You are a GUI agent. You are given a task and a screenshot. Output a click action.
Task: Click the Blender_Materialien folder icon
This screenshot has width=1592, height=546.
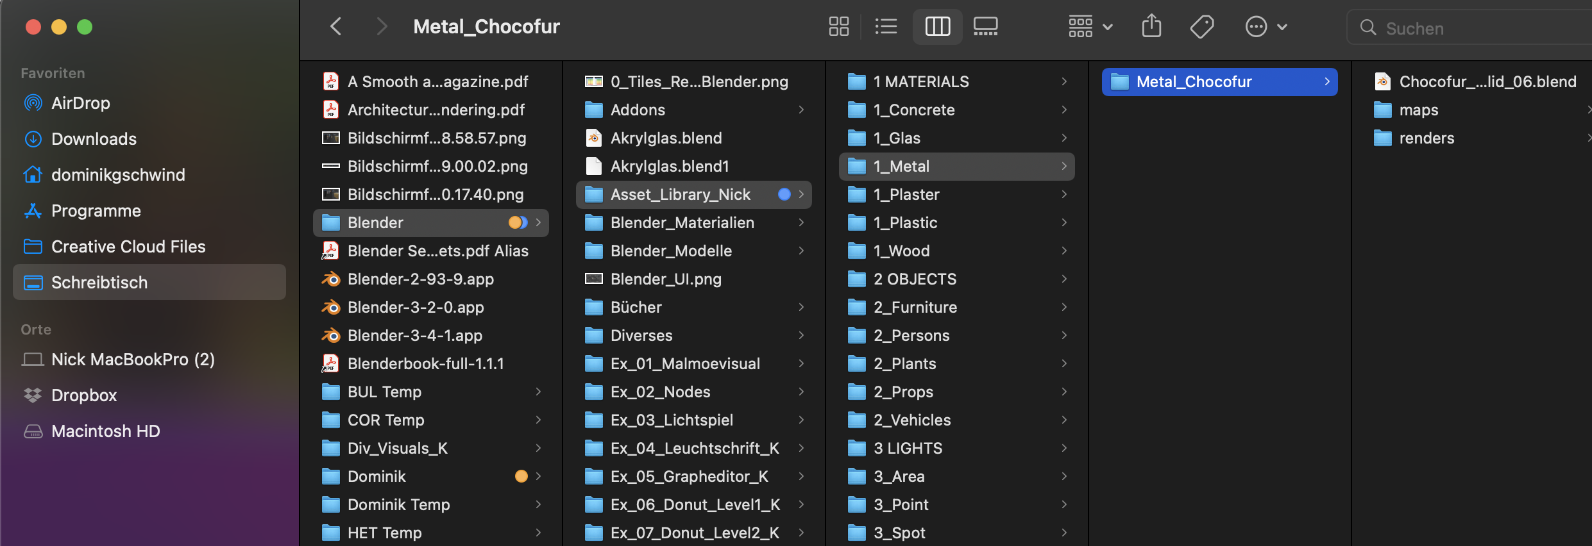coord(594,222)
